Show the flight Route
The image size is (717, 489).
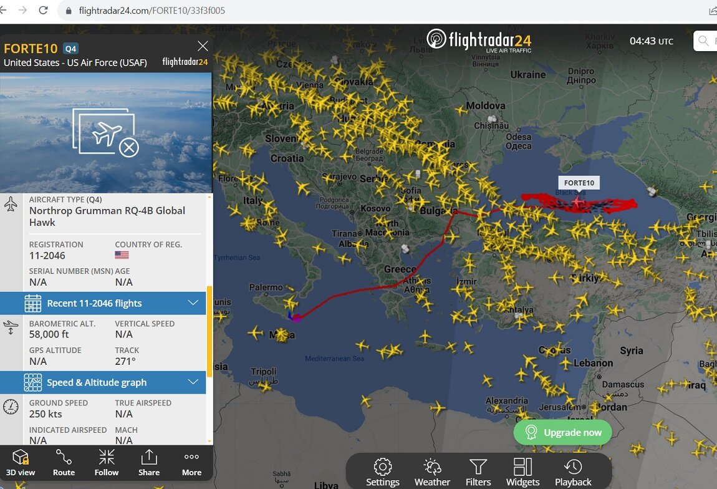(64, 462)
